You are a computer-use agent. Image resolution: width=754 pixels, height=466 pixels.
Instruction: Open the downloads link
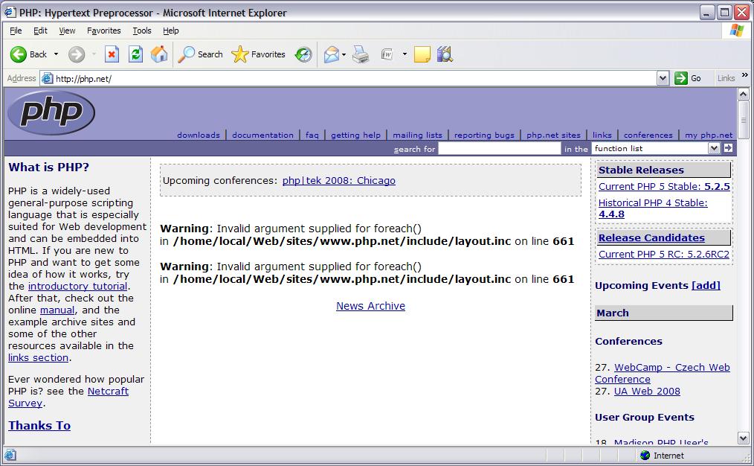198,135
